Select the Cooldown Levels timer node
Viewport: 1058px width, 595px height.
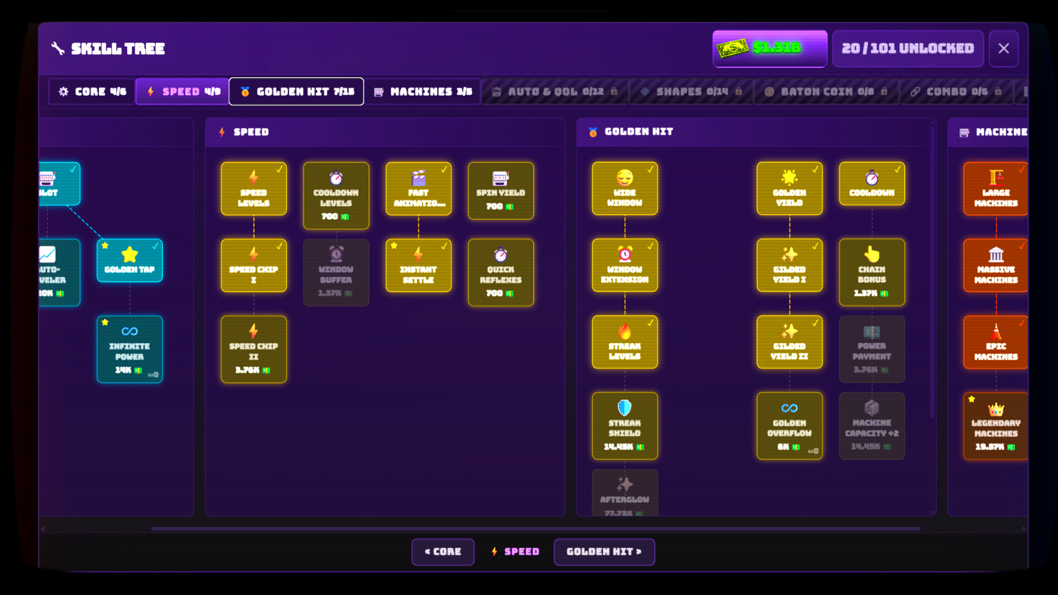point(336,195)
